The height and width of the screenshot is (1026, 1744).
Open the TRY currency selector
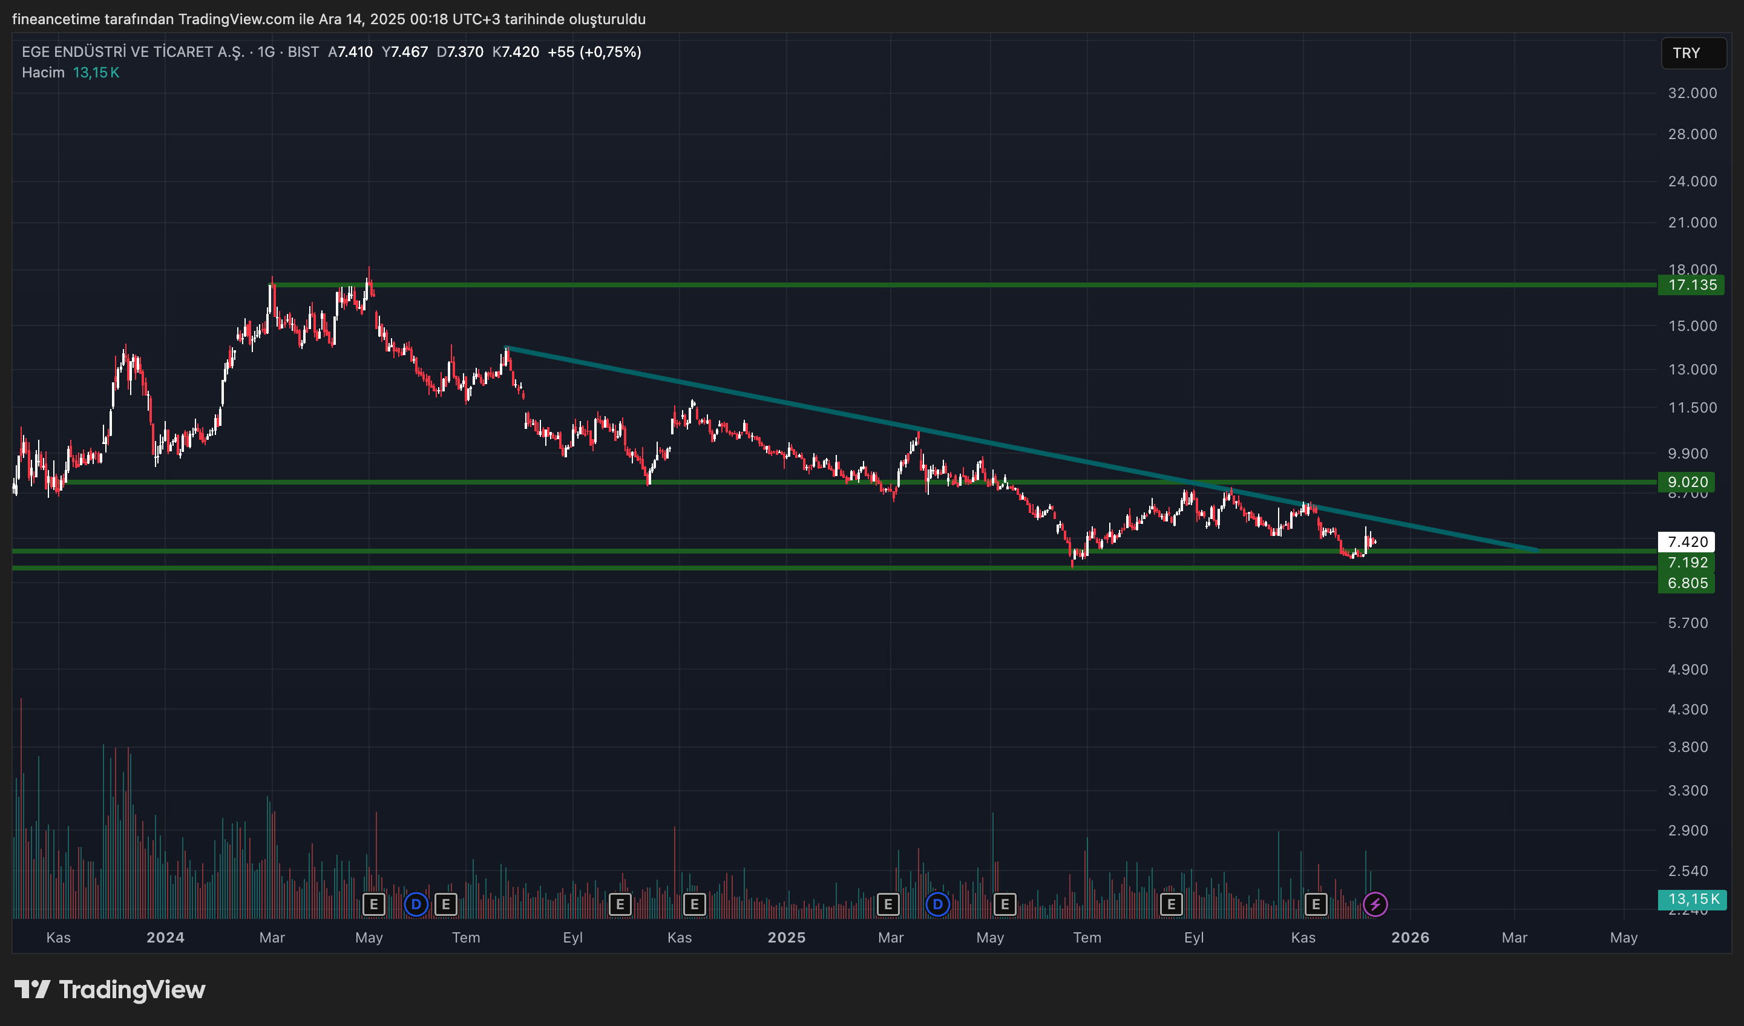[1693, 53]
